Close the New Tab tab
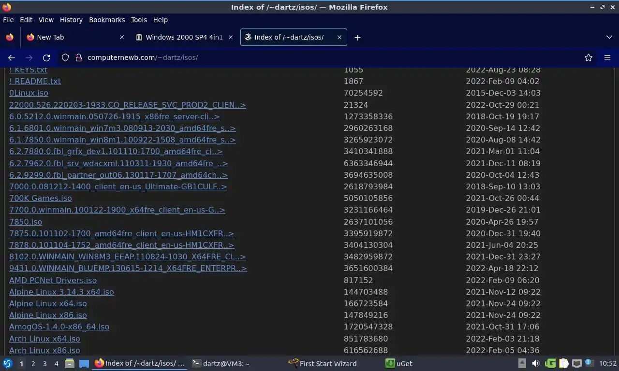This screenshot has height=371, width=619. pyautogui.click(x=122, y=37)
